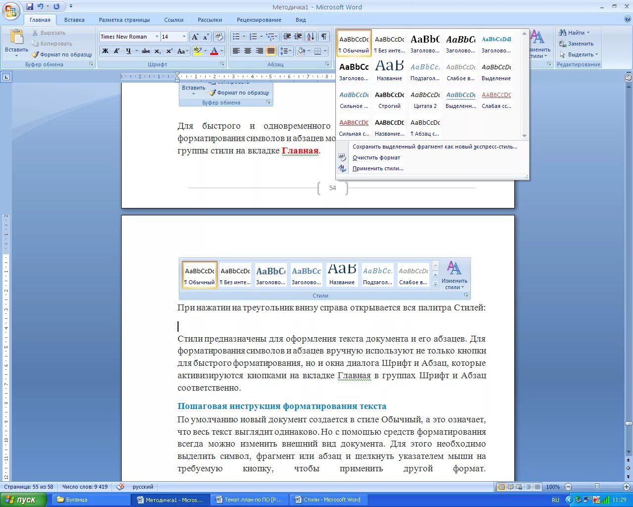Click the zoom slider handle
This screenshot has width=633, height=507.
[x=597, y=487]
